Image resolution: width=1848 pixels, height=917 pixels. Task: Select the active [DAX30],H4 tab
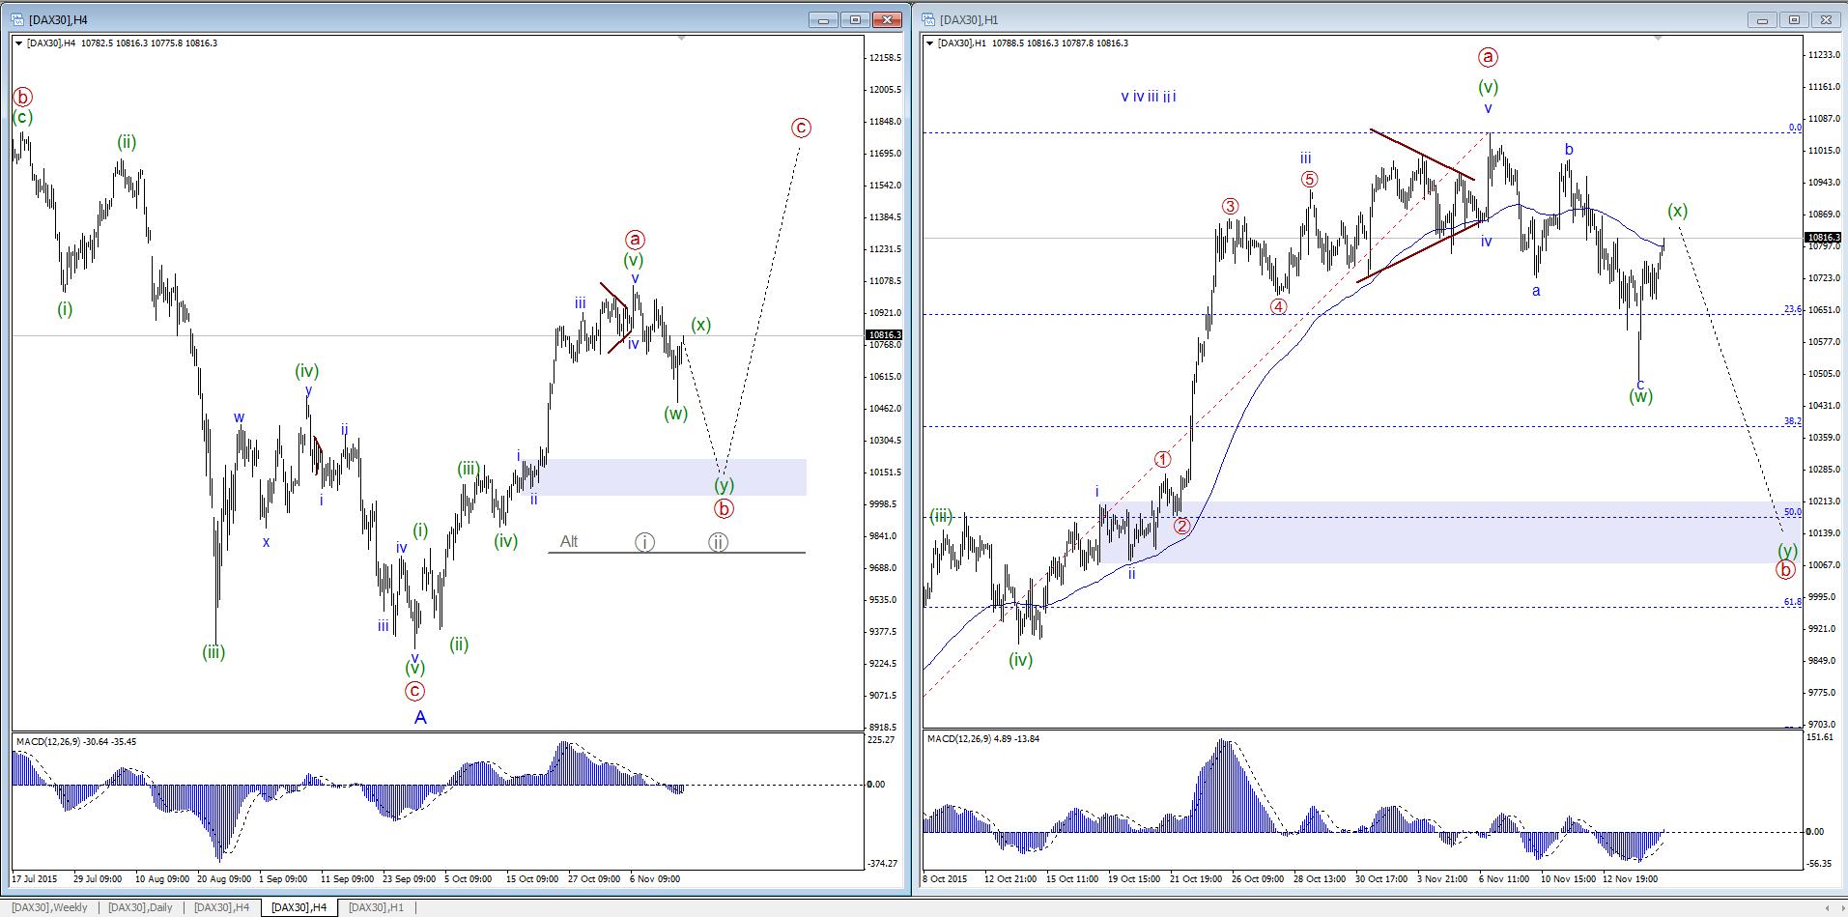(x=299, y=907)
